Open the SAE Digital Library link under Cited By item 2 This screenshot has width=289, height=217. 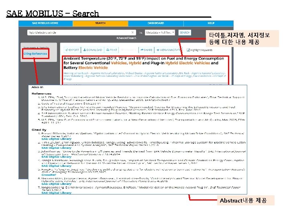coord(57,148)
